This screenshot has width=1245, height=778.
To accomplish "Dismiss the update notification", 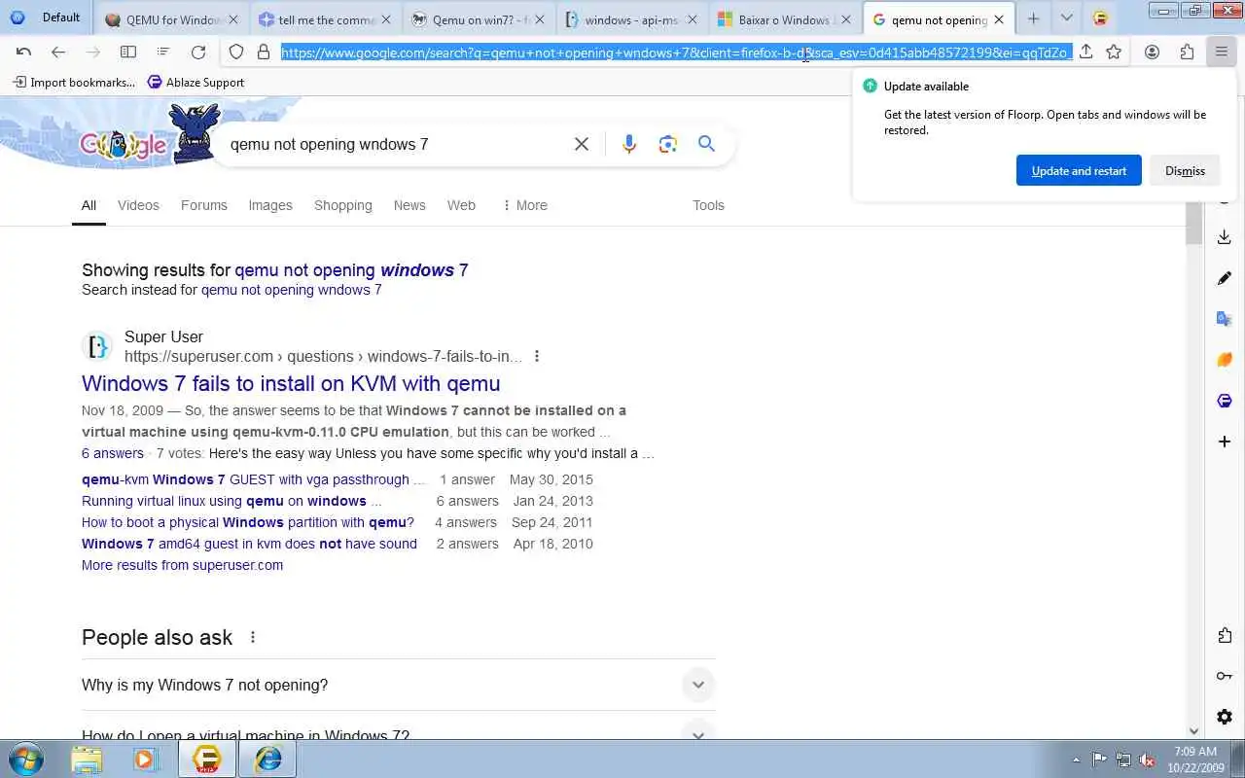I will pos(1185,170).
